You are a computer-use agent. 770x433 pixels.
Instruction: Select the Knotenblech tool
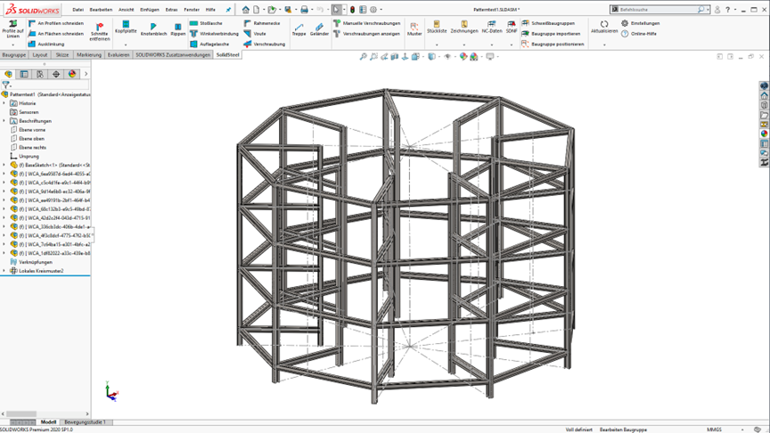coord(153,25)
